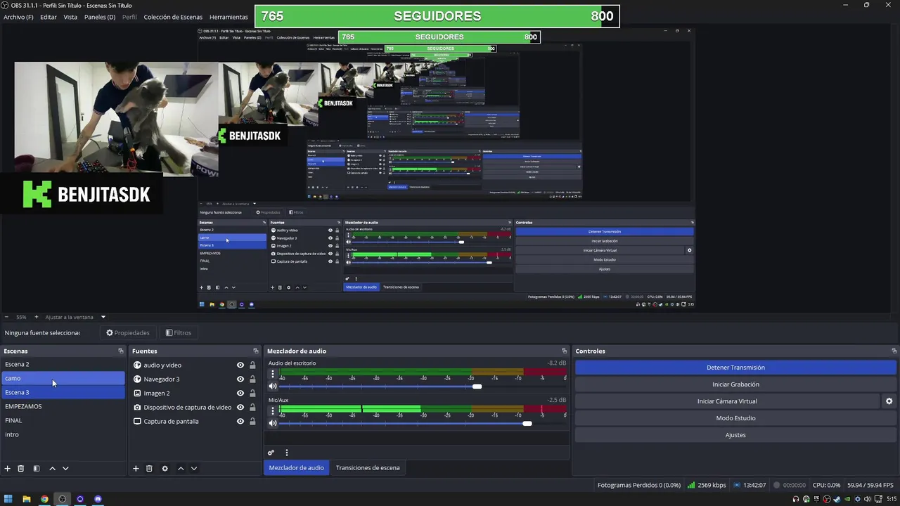Undock the Controles panel icon
Image resolution: width=900 pixels, height=506 pixels.
click(x=894, y=351)
